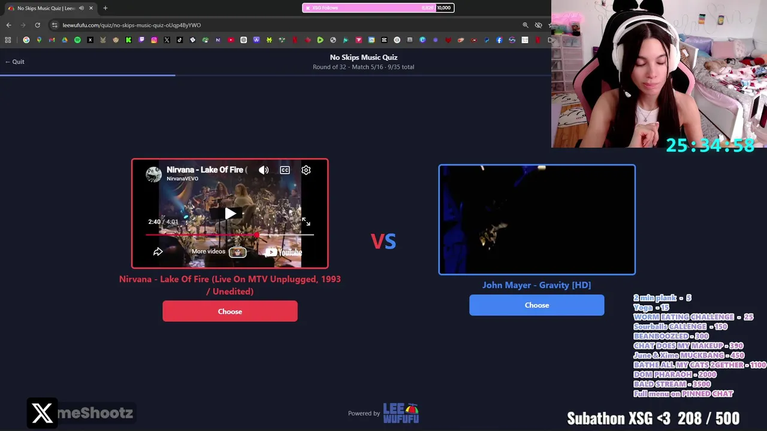Click the red Nirvana - Lake Of Fire caption
The width and height of the screenshot is (767, 431).
(x=230, y=285)
